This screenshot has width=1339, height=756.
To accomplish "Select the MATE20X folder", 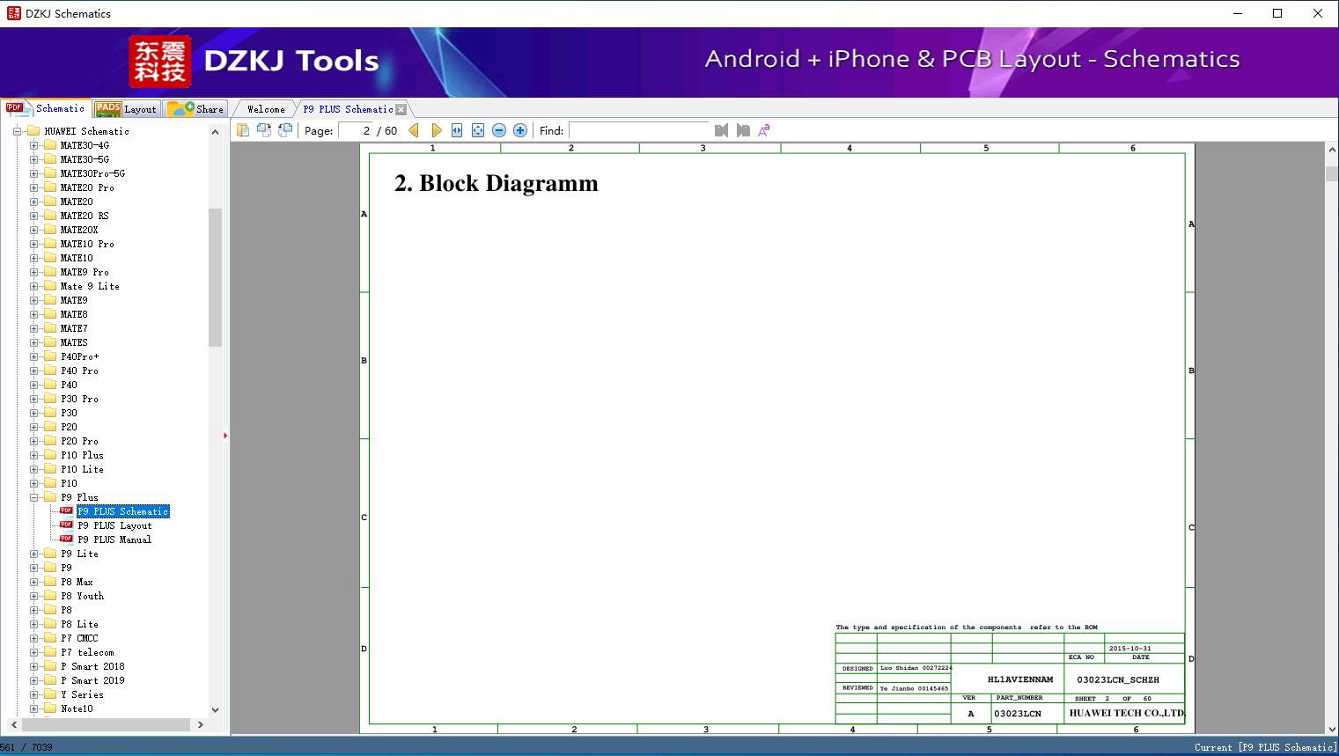I will pos(79,230).
